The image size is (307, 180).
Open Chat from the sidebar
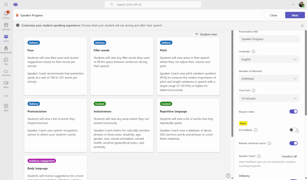tap(6, 61)
